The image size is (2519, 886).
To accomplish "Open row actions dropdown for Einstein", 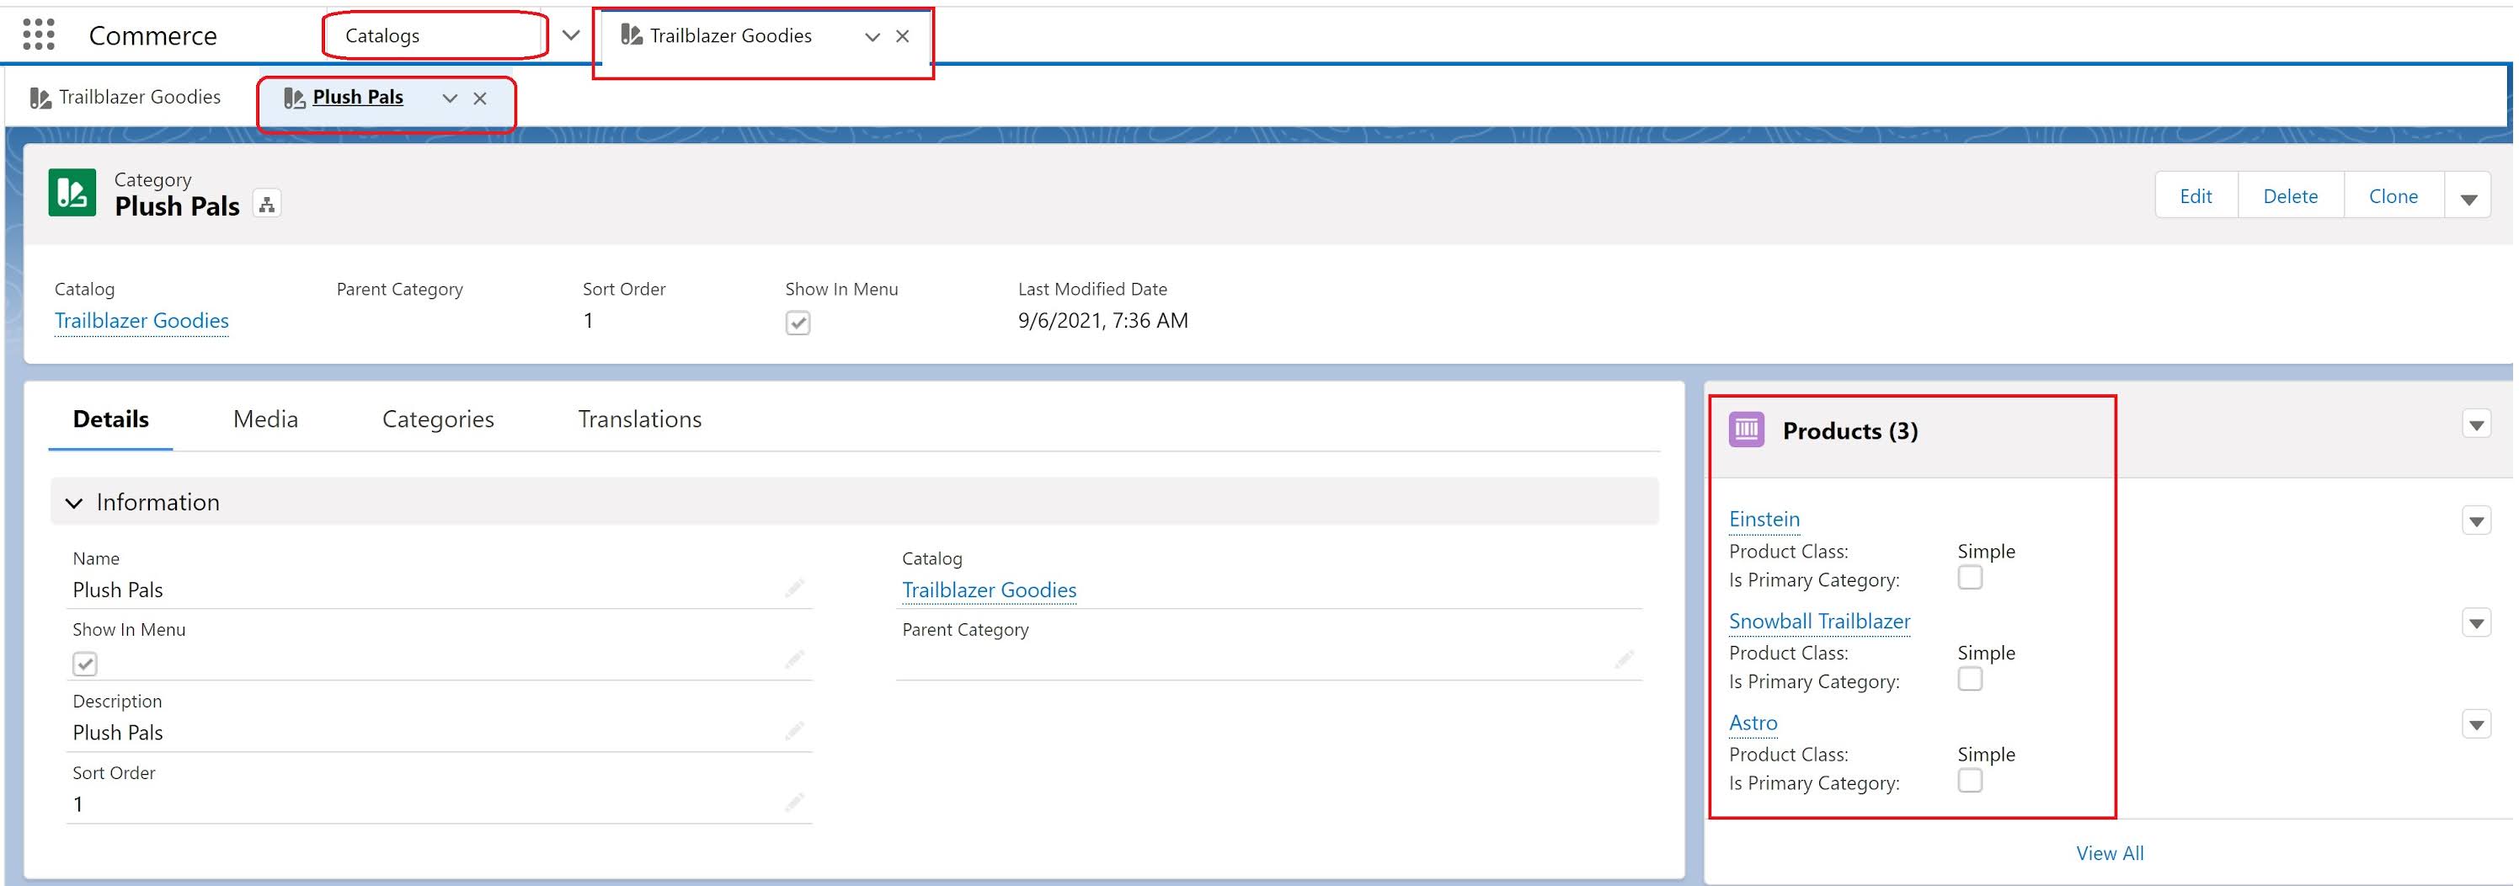I will tap(2476, 521).
